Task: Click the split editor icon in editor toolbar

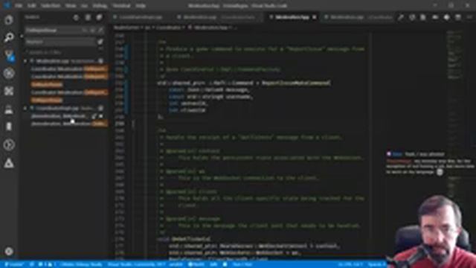Action: coord(458,17)
